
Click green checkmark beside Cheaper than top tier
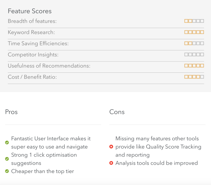click(7, 171)
